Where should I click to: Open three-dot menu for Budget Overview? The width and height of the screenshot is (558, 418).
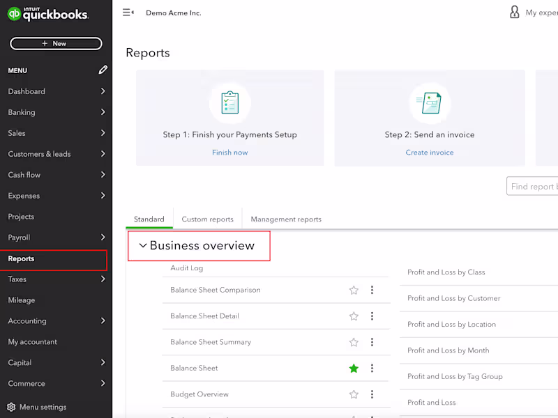pyautogui.click(x=372, y=394)
